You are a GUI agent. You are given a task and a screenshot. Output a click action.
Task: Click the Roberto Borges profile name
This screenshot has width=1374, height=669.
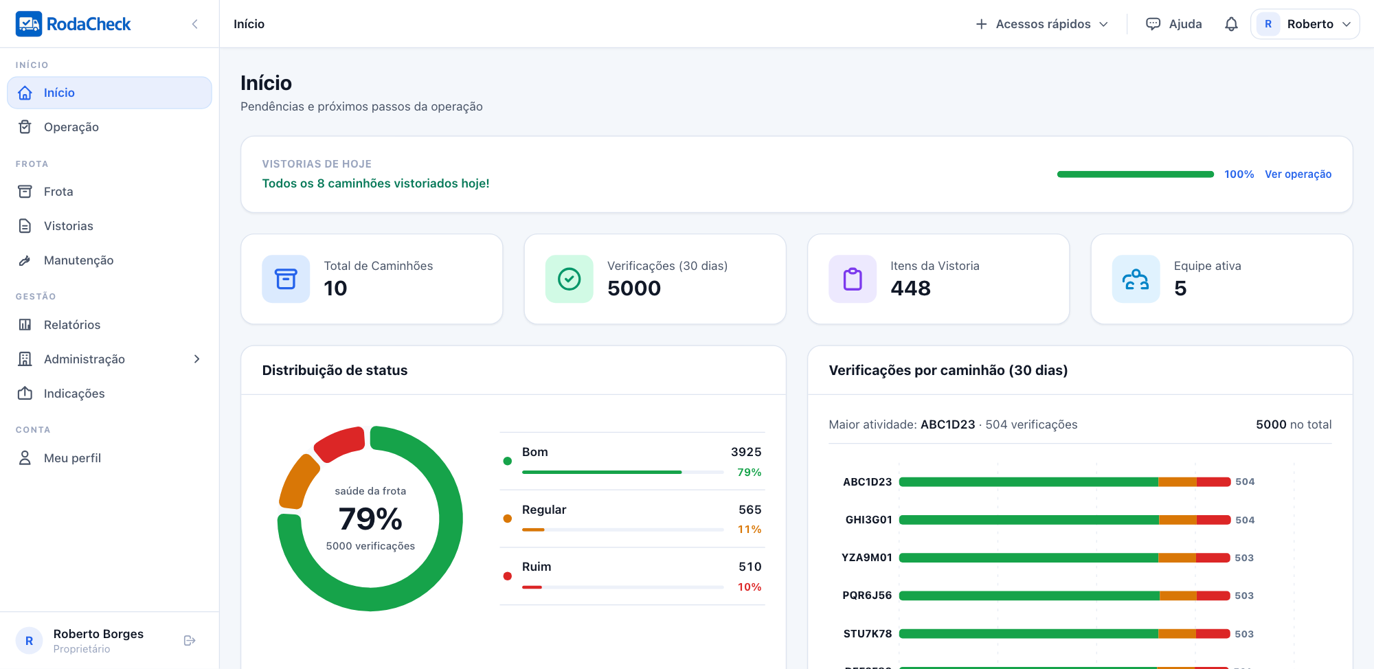tap(98, 634)
